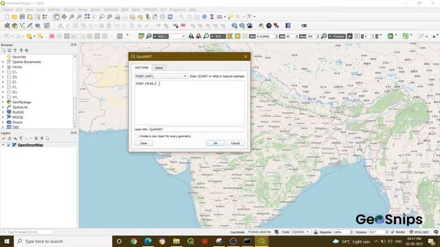Open the Layer menu

[41, 10]
